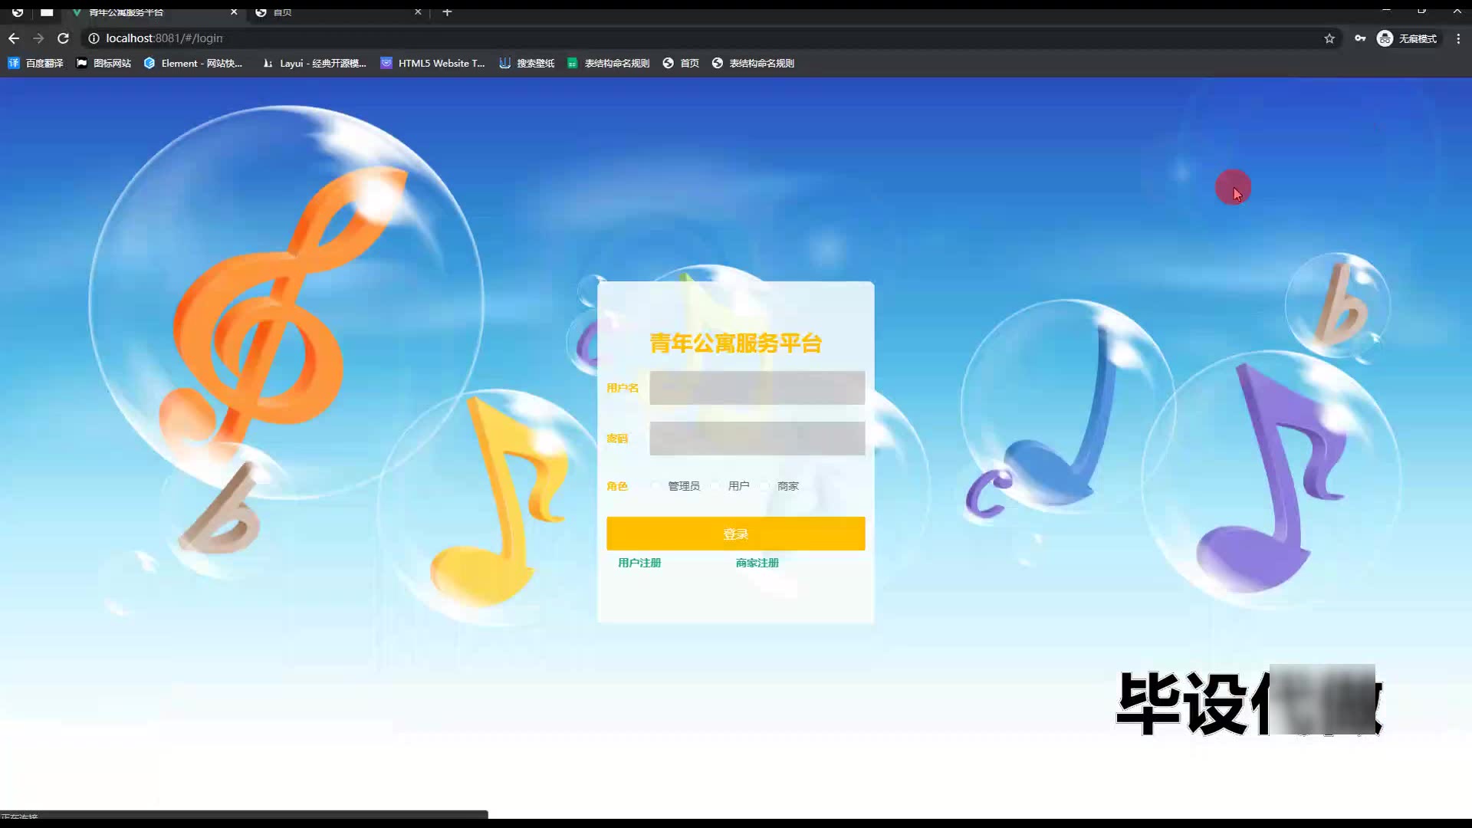Image resolution: width=1472 pixels, height=828 pixels.
Task: Focus the 用户名 input field
Action: click(x=757, y=388)
